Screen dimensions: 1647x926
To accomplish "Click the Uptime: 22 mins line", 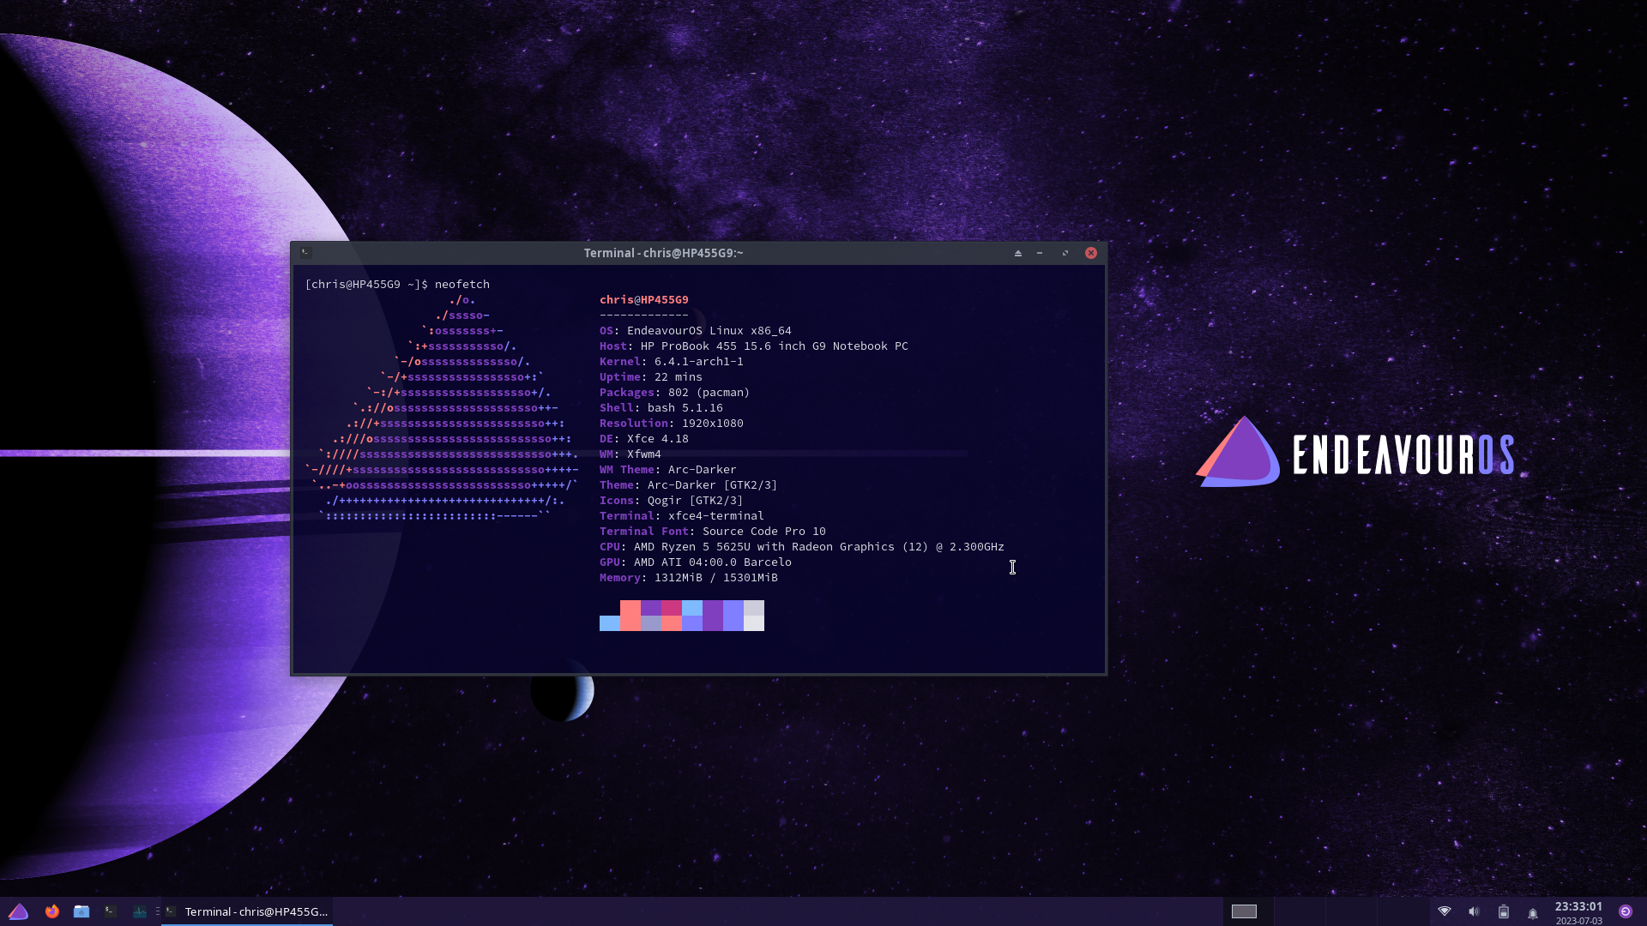I will pyautogui.click(x=651, y=377).
